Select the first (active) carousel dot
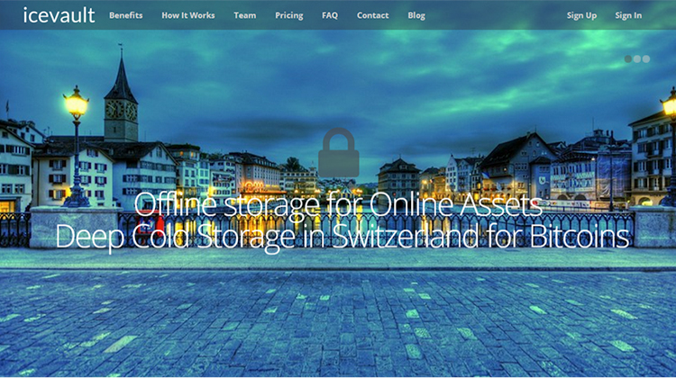 click(628, 58)
